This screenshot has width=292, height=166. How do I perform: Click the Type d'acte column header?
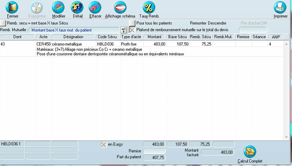pos(131,37)
